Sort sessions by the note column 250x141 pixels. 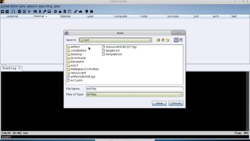click(x=154, y=16)
